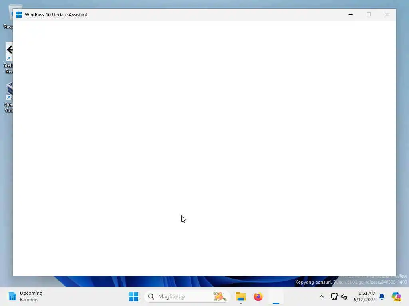
Task: Select the Stellar recovery desktop shortcut
Action: tap(8, 58)
